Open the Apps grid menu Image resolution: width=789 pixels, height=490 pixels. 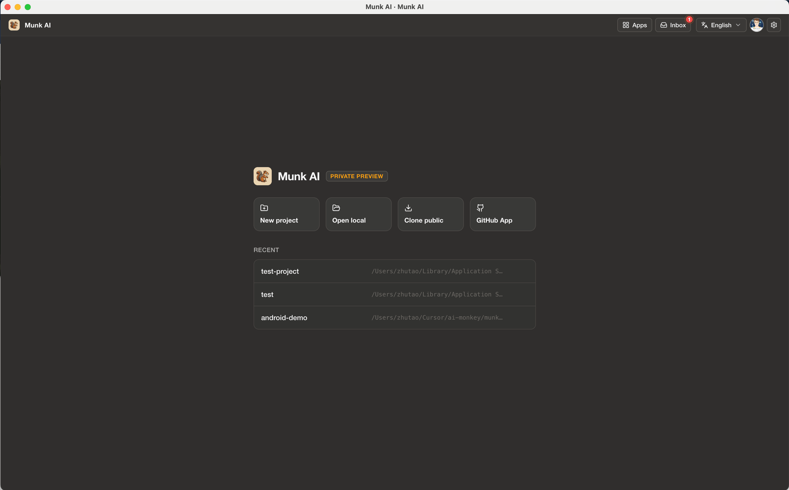click(x=634, y=25)
